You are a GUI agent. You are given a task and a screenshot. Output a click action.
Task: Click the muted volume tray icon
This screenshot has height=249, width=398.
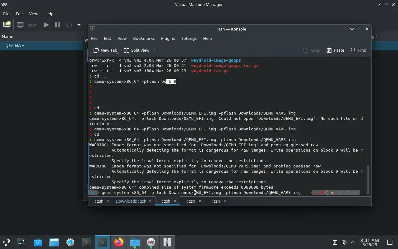click(344, 242)
